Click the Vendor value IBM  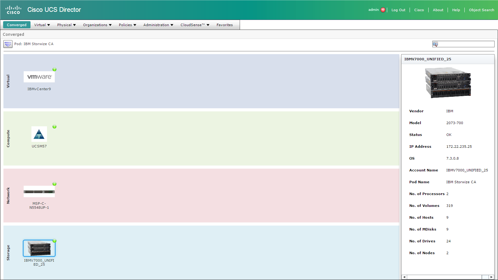click(450, 111)
